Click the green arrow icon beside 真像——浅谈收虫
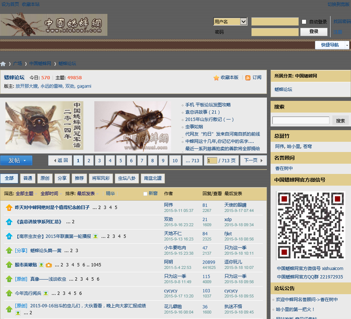351x319 pixels. pos(9,279)
